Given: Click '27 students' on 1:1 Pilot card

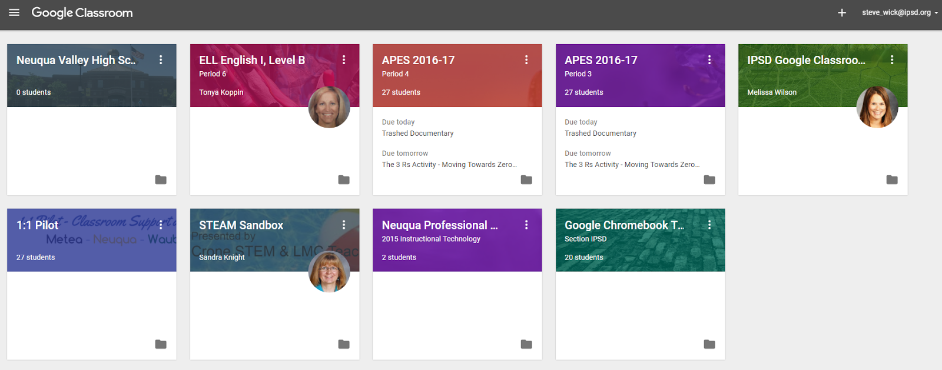Looking at the screenshot, I should click(35, 257).
